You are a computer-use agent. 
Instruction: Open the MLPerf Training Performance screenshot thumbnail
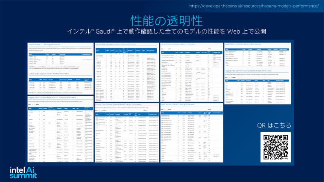[x=60, y=69]
